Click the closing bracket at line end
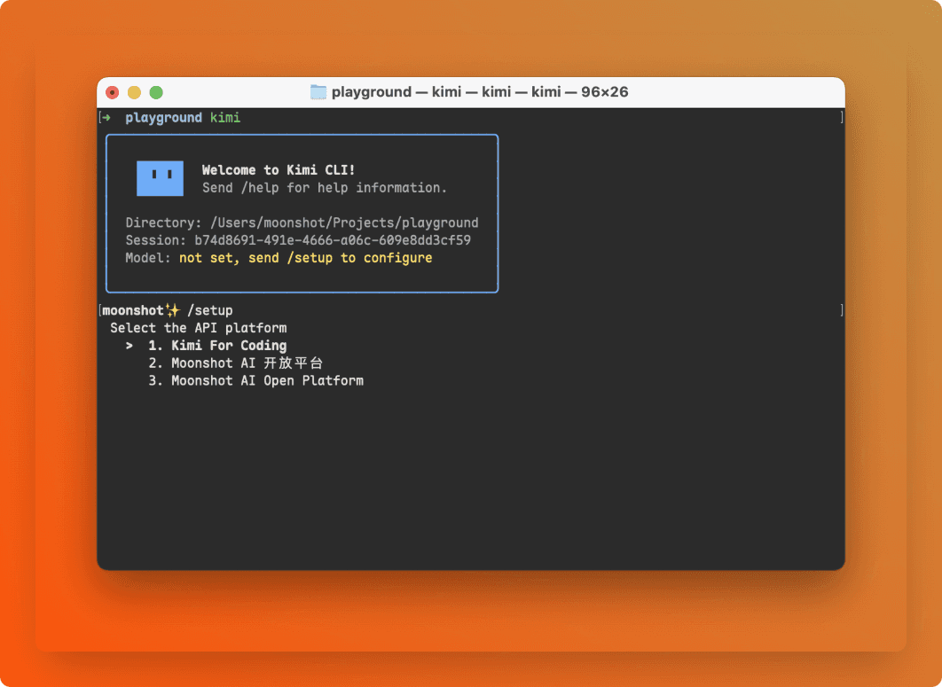 pyautogui.click(x=841, y=309)
